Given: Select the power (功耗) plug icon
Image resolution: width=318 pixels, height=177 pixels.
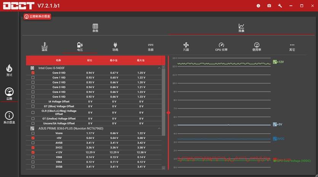Looking at the screenshot, I should (115, 46).
